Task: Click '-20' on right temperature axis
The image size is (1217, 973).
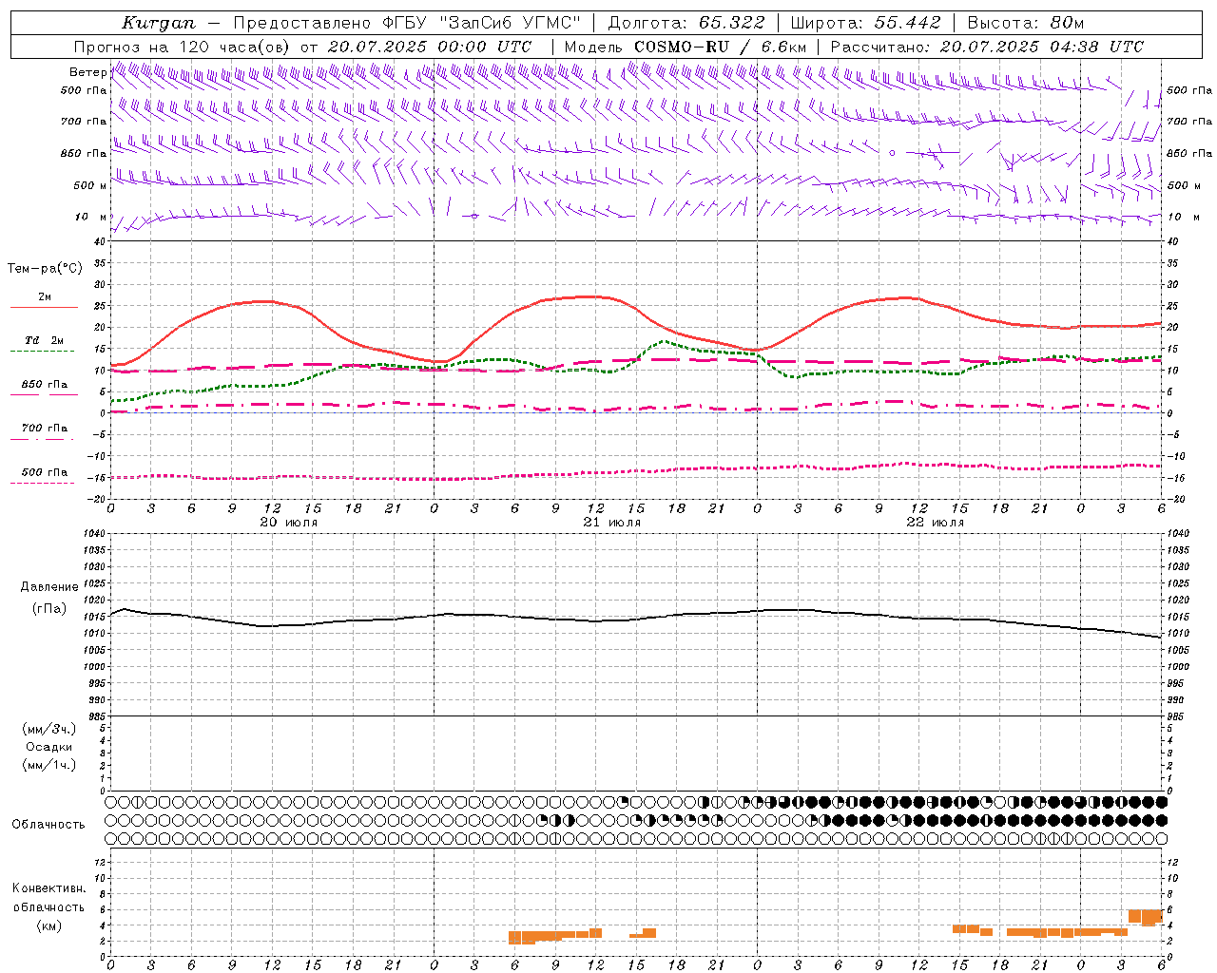Action: 1176,499
